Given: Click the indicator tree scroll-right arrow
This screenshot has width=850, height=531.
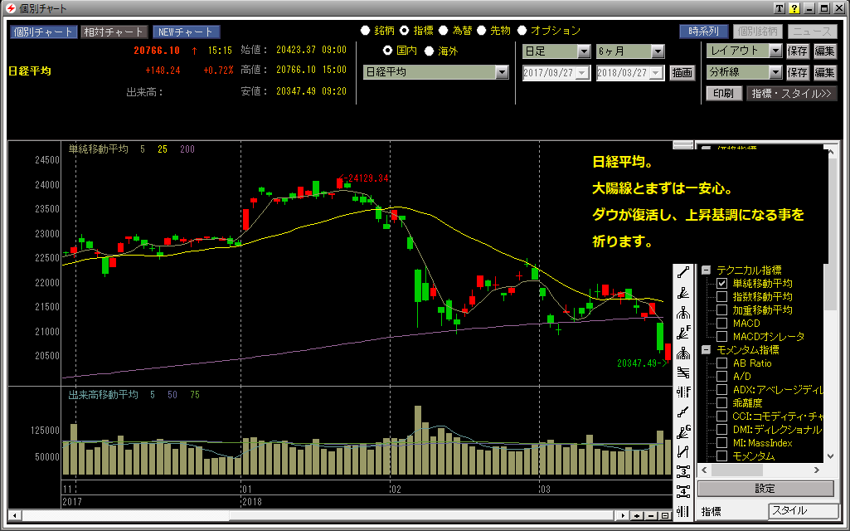Looking at the screenshot, I should pos(816,470).
